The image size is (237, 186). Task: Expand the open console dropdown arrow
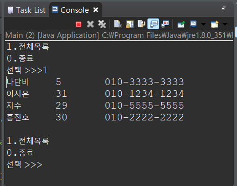pos(225,24)
